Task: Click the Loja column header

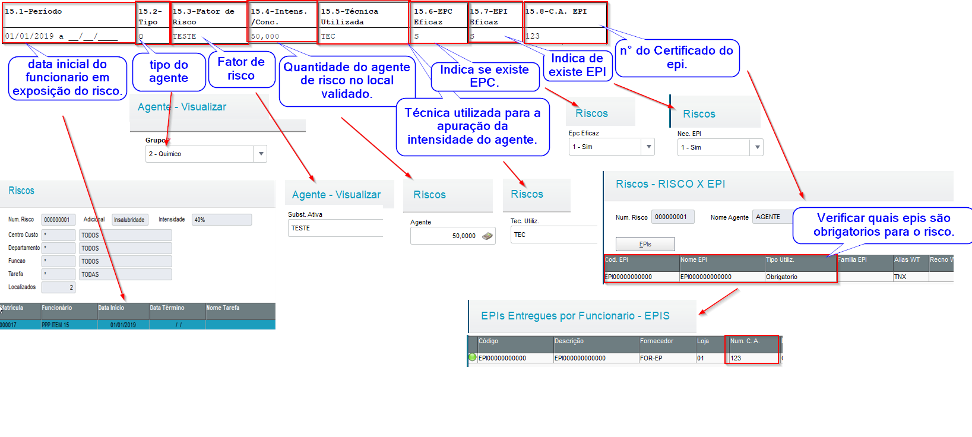Action: click(x=710, y=344)
